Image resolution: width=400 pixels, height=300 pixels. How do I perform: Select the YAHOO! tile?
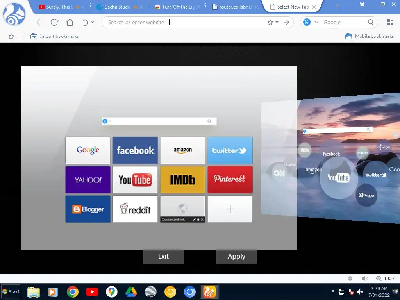[88, 180]
